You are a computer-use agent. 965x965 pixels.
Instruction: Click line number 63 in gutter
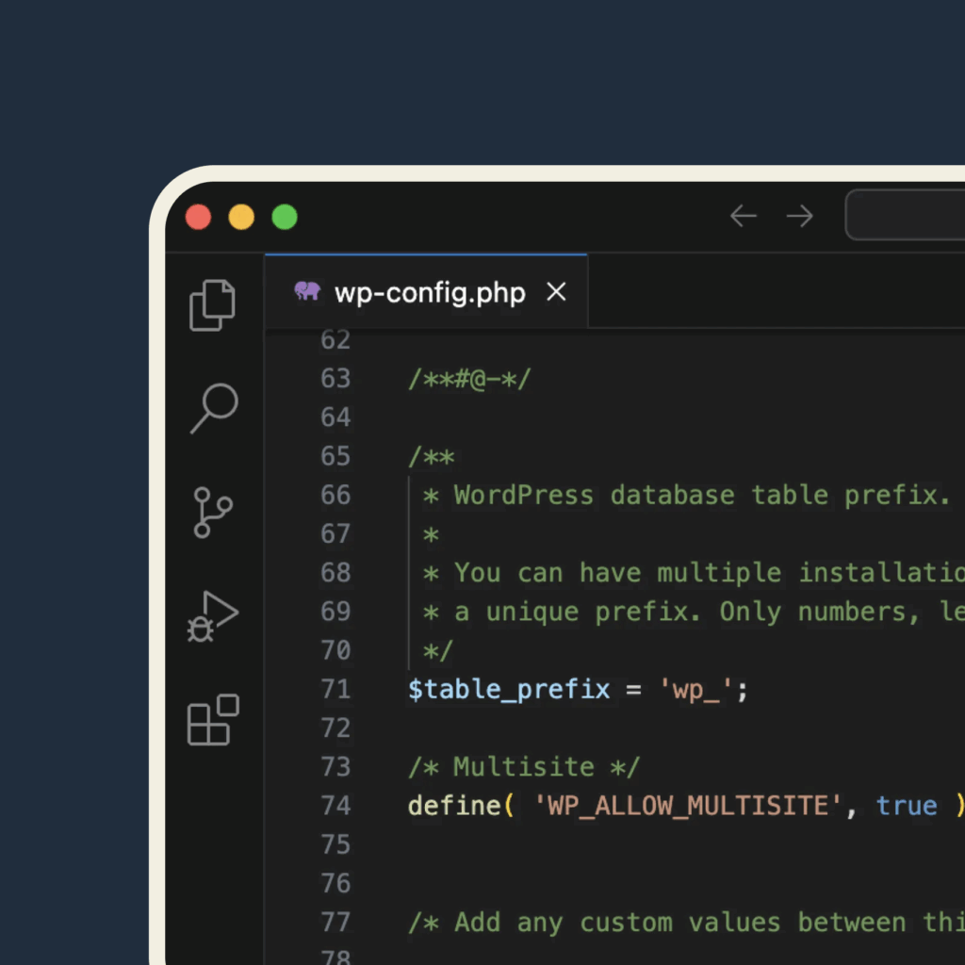(335, 379)
